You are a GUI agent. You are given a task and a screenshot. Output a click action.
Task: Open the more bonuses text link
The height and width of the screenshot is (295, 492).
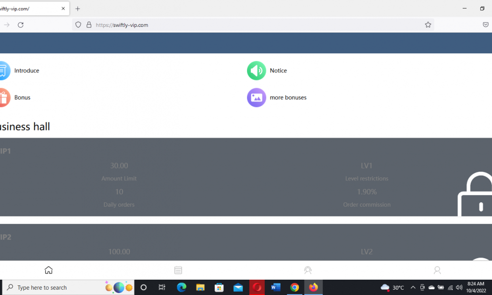288,97
